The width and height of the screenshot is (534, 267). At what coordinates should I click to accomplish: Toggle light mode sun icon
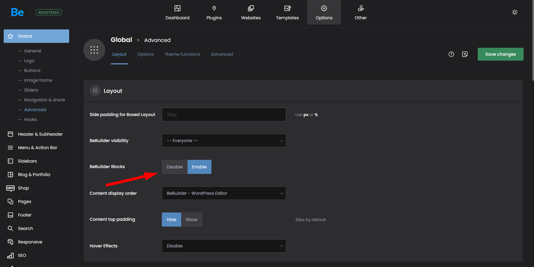(515, 12)
